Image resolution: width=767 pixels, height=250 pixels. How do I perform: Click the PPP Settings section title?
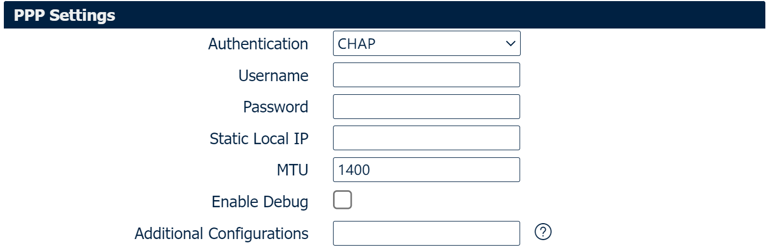64,15
